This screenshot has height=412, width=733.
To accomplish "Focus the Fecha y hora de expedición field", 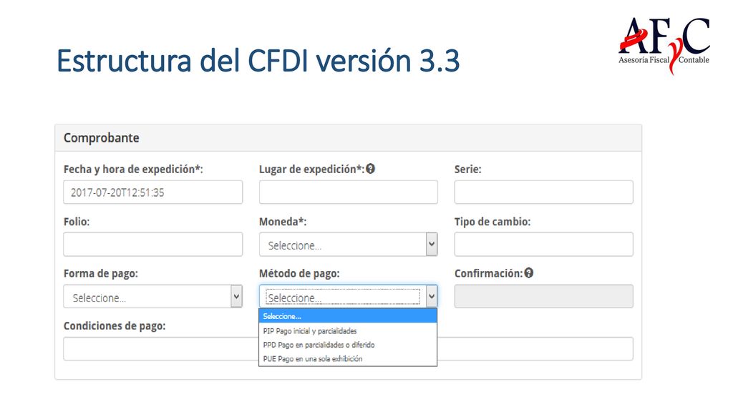I will [x=153, y=192].
